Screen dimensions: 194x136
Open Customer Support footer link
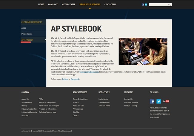(131, 103)
